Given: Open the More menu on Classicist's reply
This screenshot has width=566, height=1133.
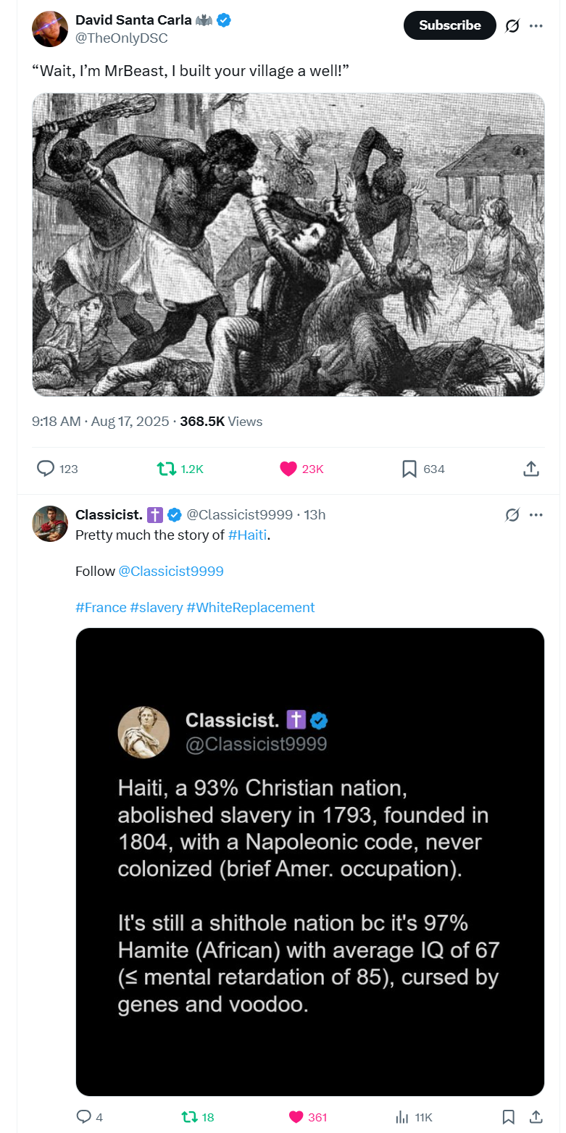Looking at the screenshot, I should 536,515.
